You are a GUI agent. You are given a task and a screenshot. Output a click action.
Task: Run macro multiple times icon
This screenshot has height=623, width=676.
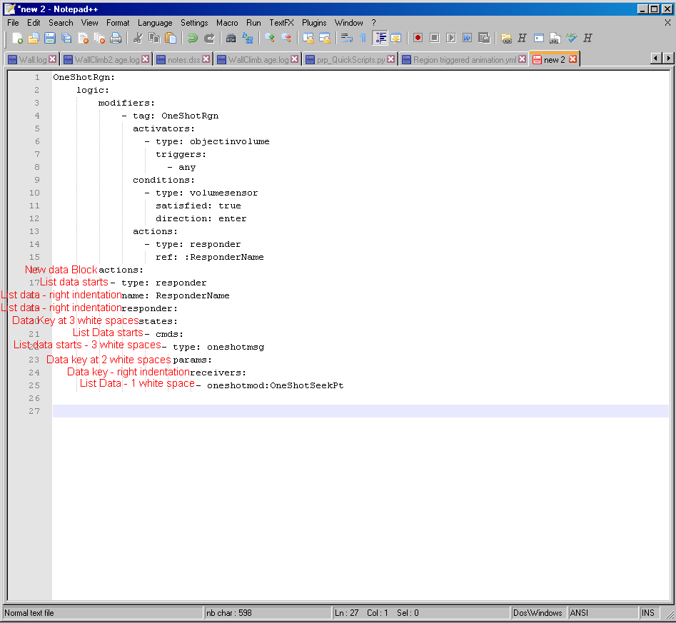[468, 38]
